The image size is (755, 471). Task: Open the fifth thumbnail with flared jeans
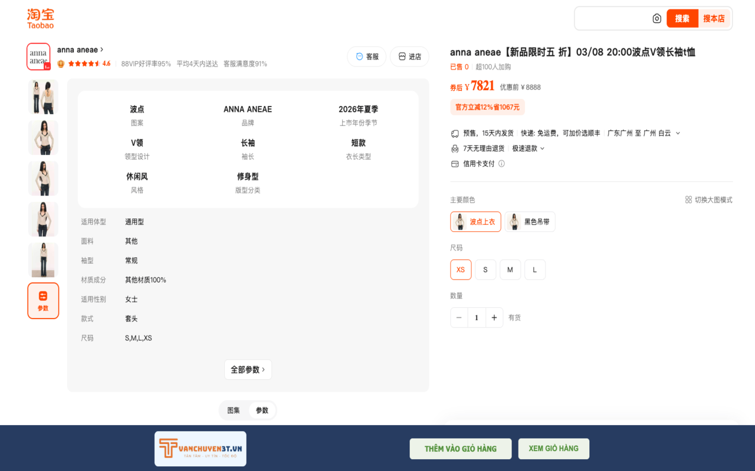[x=43, y=260]
